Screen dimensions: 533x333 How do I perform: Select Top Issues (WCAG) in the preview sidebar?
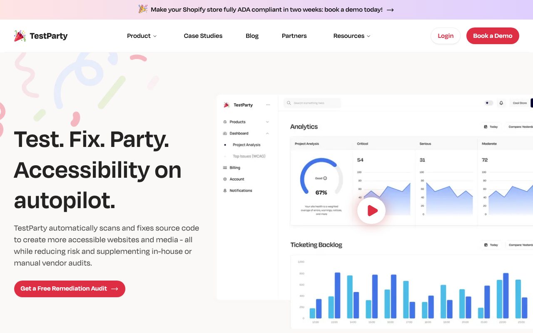pyautogui.click(x=249, y=156)
